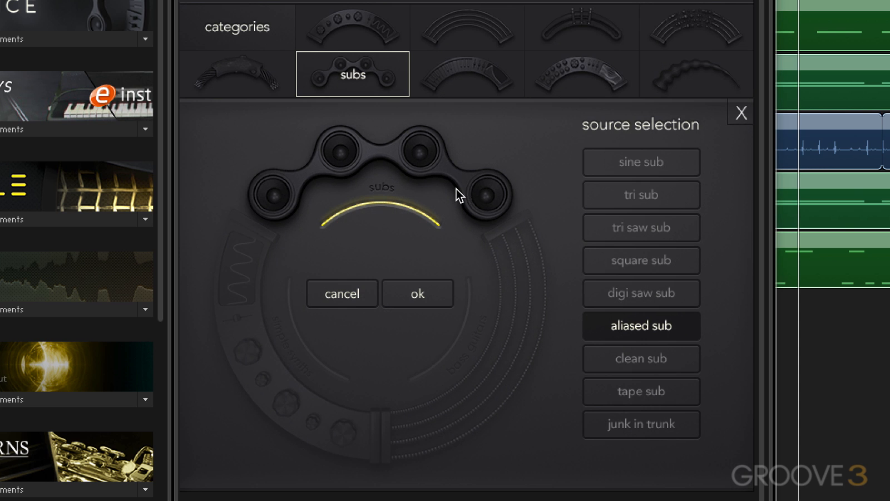Pick the square sub source
890x501 pixels.
641,261
